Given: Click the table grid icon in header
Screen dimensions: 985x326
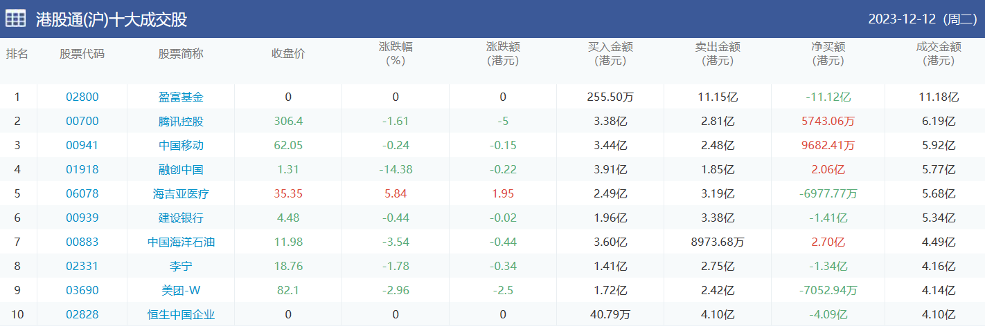Looking at the screenshot, I should [x=16, y=19].
